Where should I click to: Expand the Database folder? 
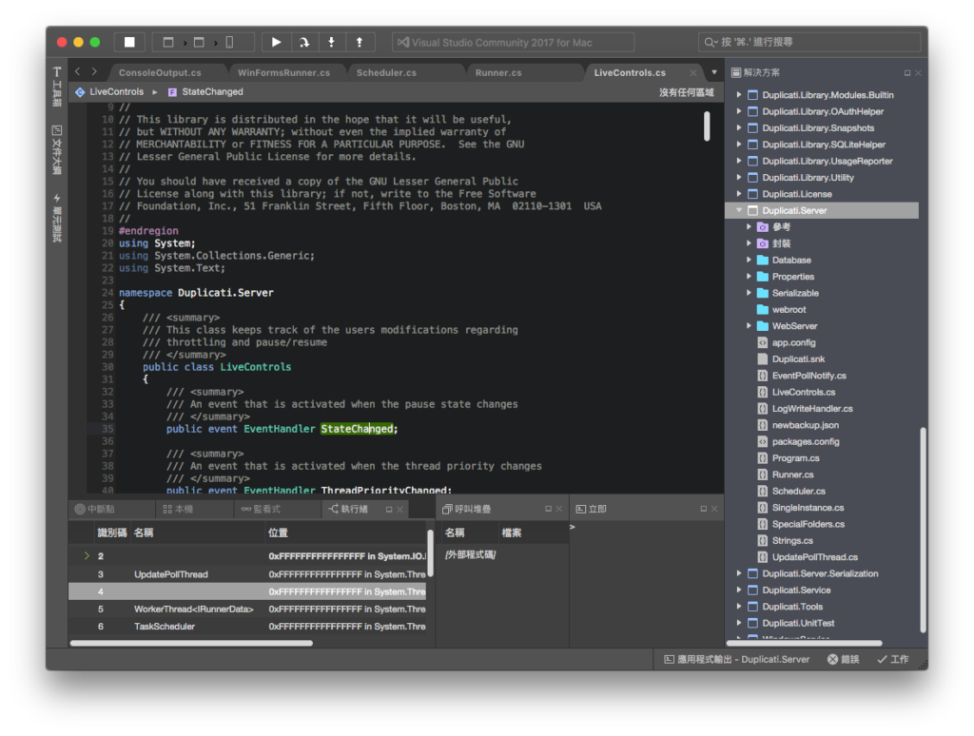click(750, 260)
